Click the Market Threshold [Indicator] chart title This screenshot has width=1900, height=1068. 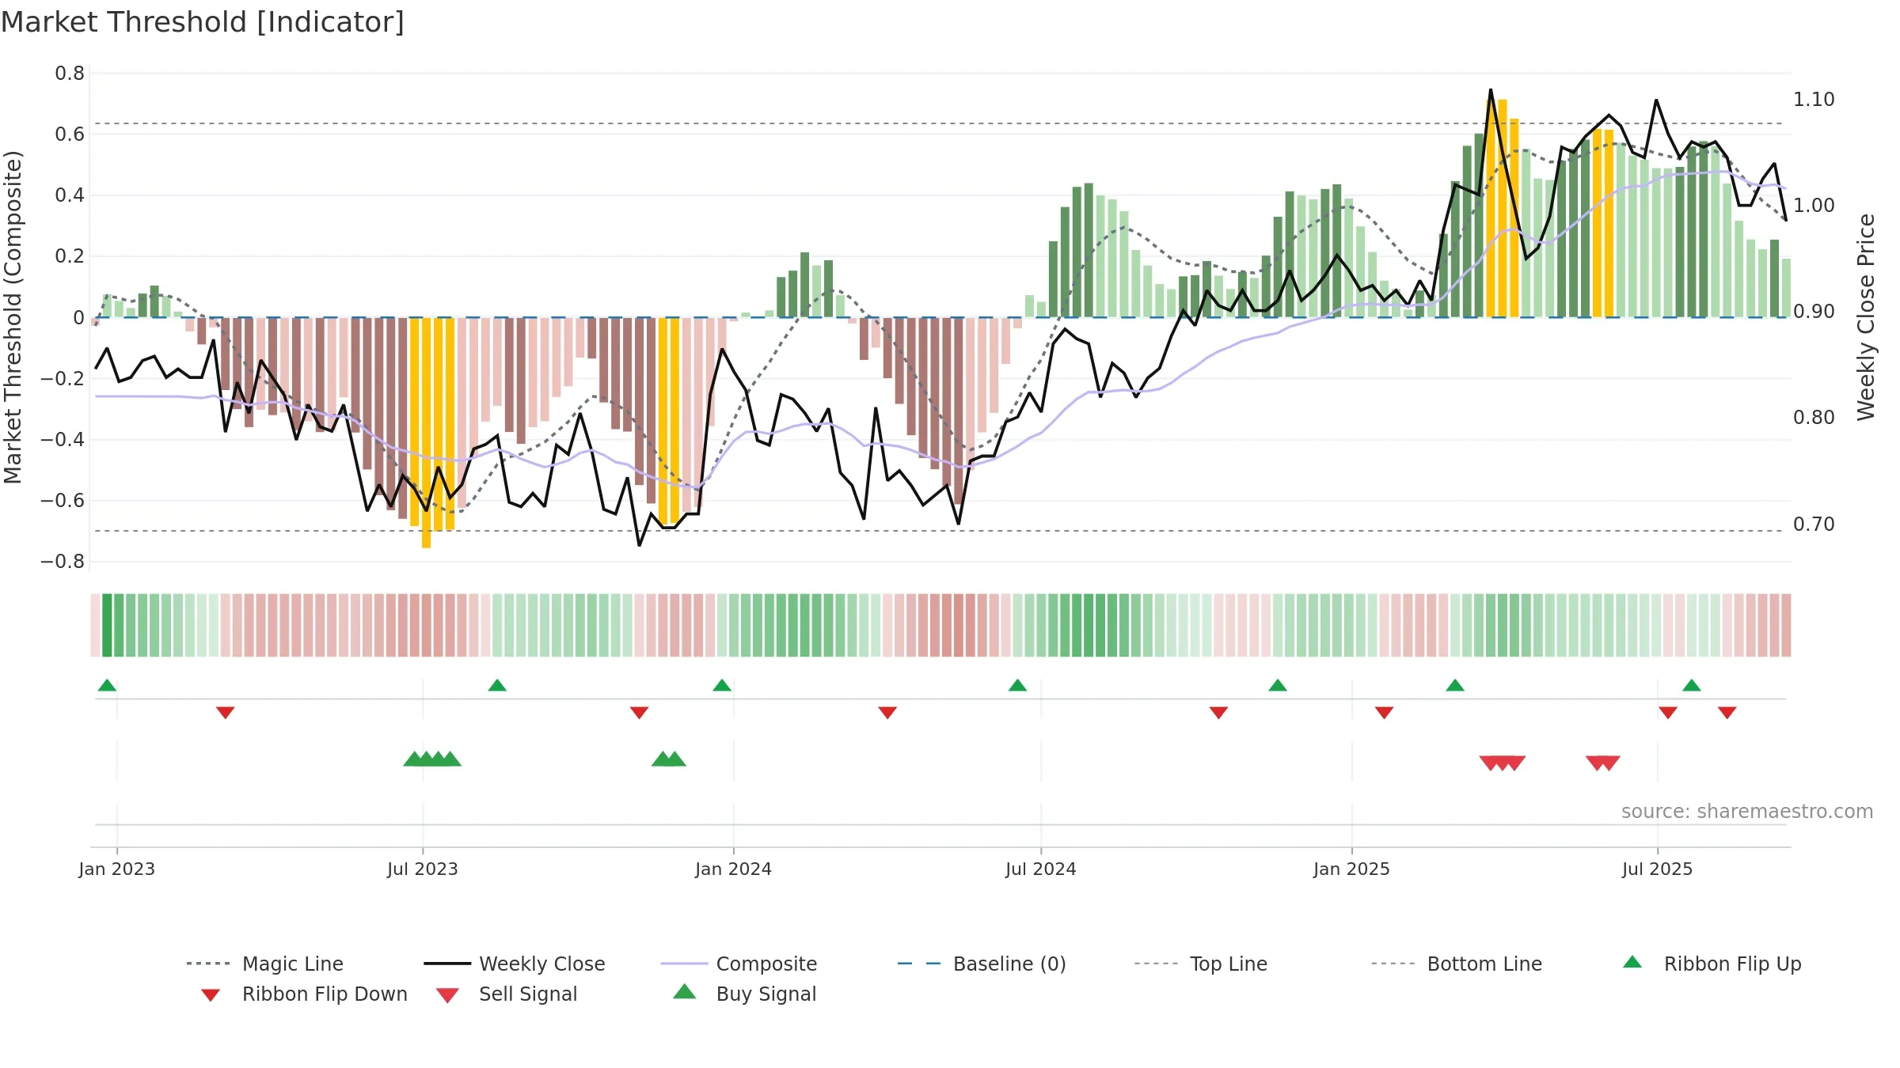203,22
